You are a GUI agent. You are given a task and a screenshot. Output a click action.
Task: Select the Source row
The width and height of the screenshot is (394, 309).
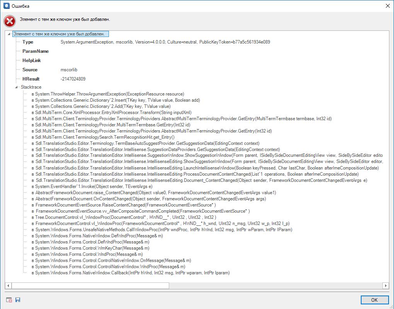(50, 70)
